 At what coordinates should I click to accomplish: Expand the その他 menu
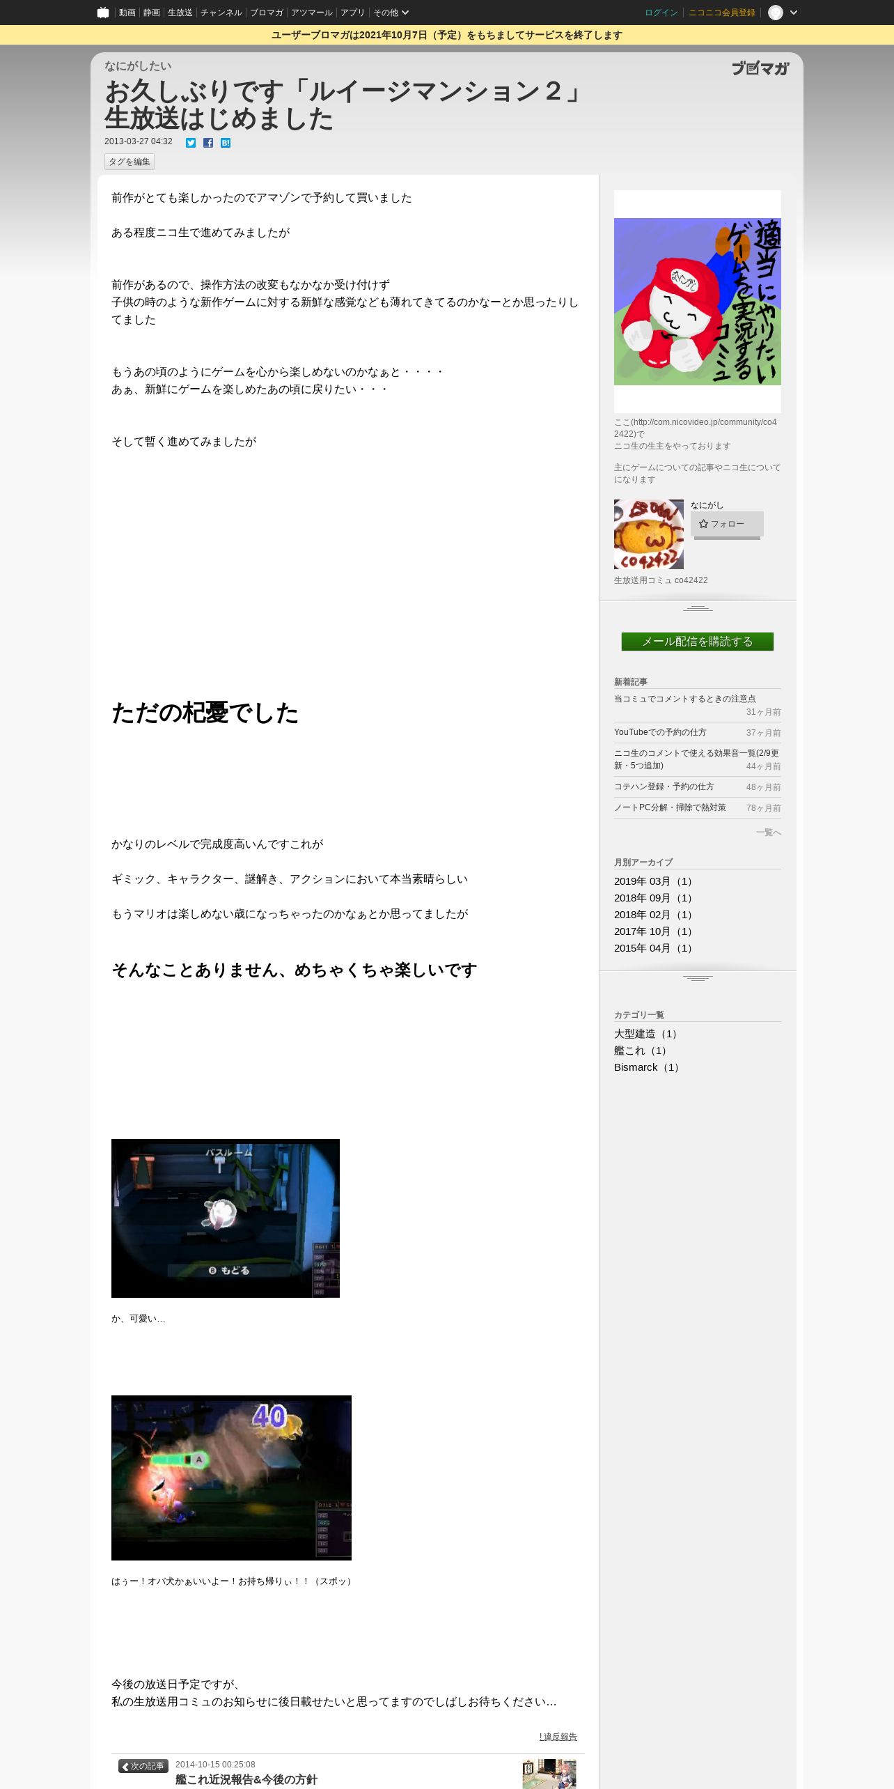tap(391, 13)
